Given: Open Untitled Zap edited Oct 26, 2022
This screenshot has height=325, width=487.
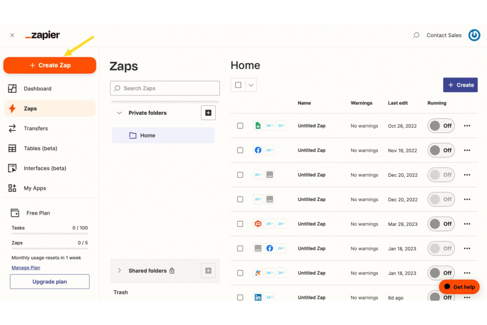Looking at the screenshot, I should [311, 126].
